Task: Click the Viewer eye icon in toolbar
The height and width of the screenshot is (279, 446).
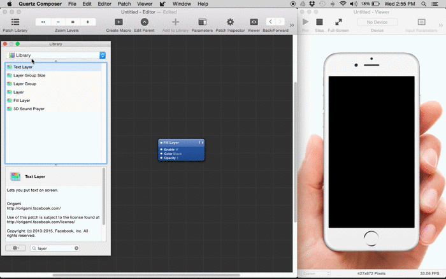Action: click(254, 22)
